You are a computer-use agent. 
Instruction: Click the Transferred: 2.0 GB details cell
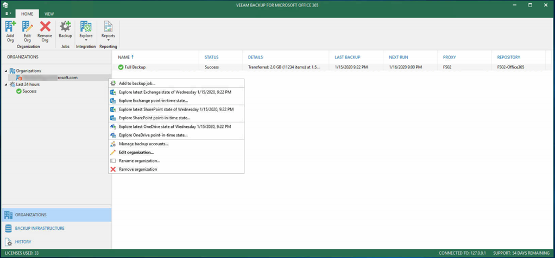pos(284,67)
